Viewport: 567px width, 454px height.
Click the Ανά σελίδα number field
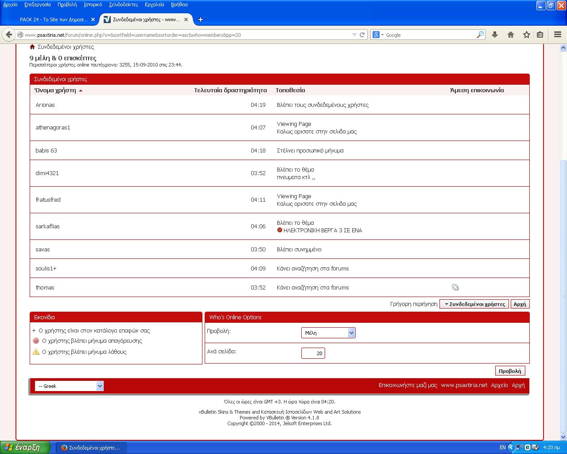tap(313, 353)
